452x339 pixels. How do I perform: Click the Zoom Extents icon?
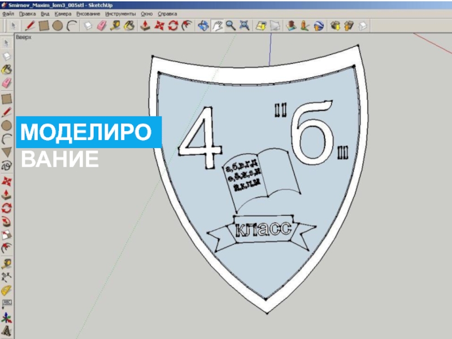[x=245, y=26]
